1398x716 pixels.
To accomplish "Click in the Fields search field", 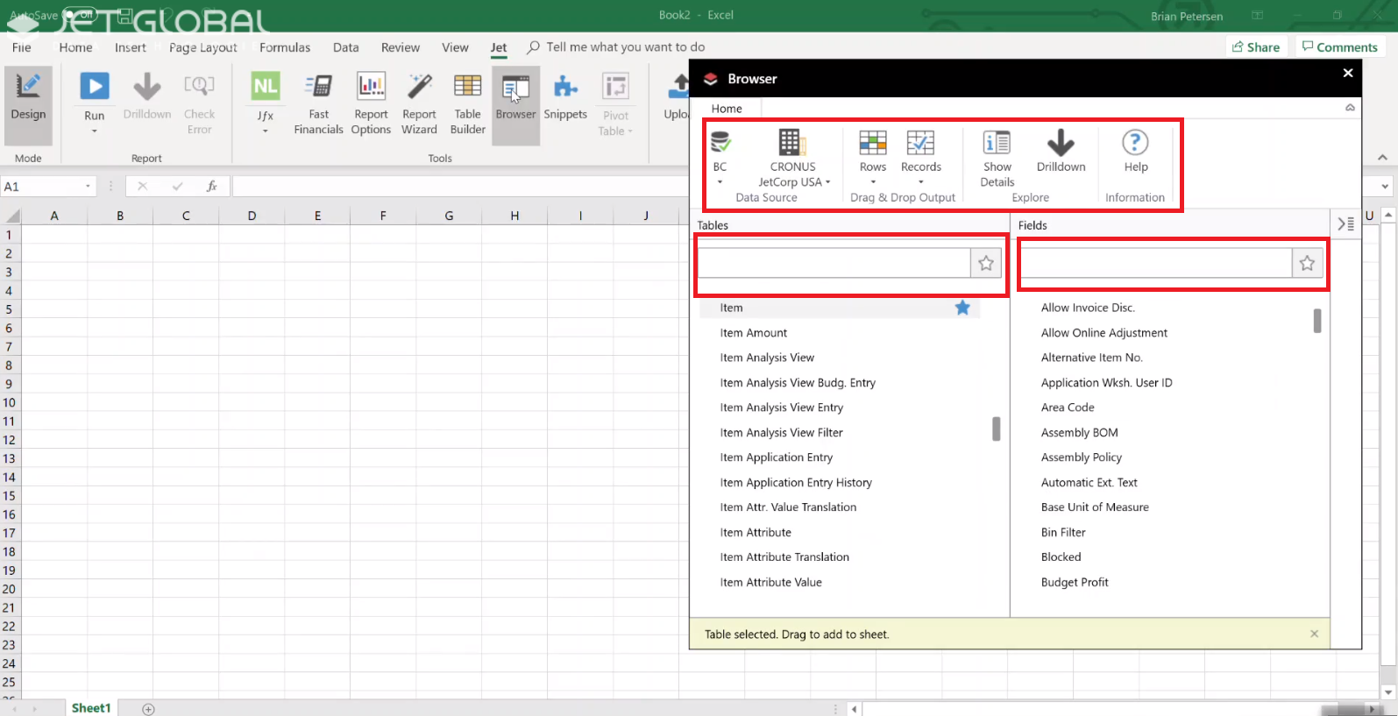I will pos(1156,263).
